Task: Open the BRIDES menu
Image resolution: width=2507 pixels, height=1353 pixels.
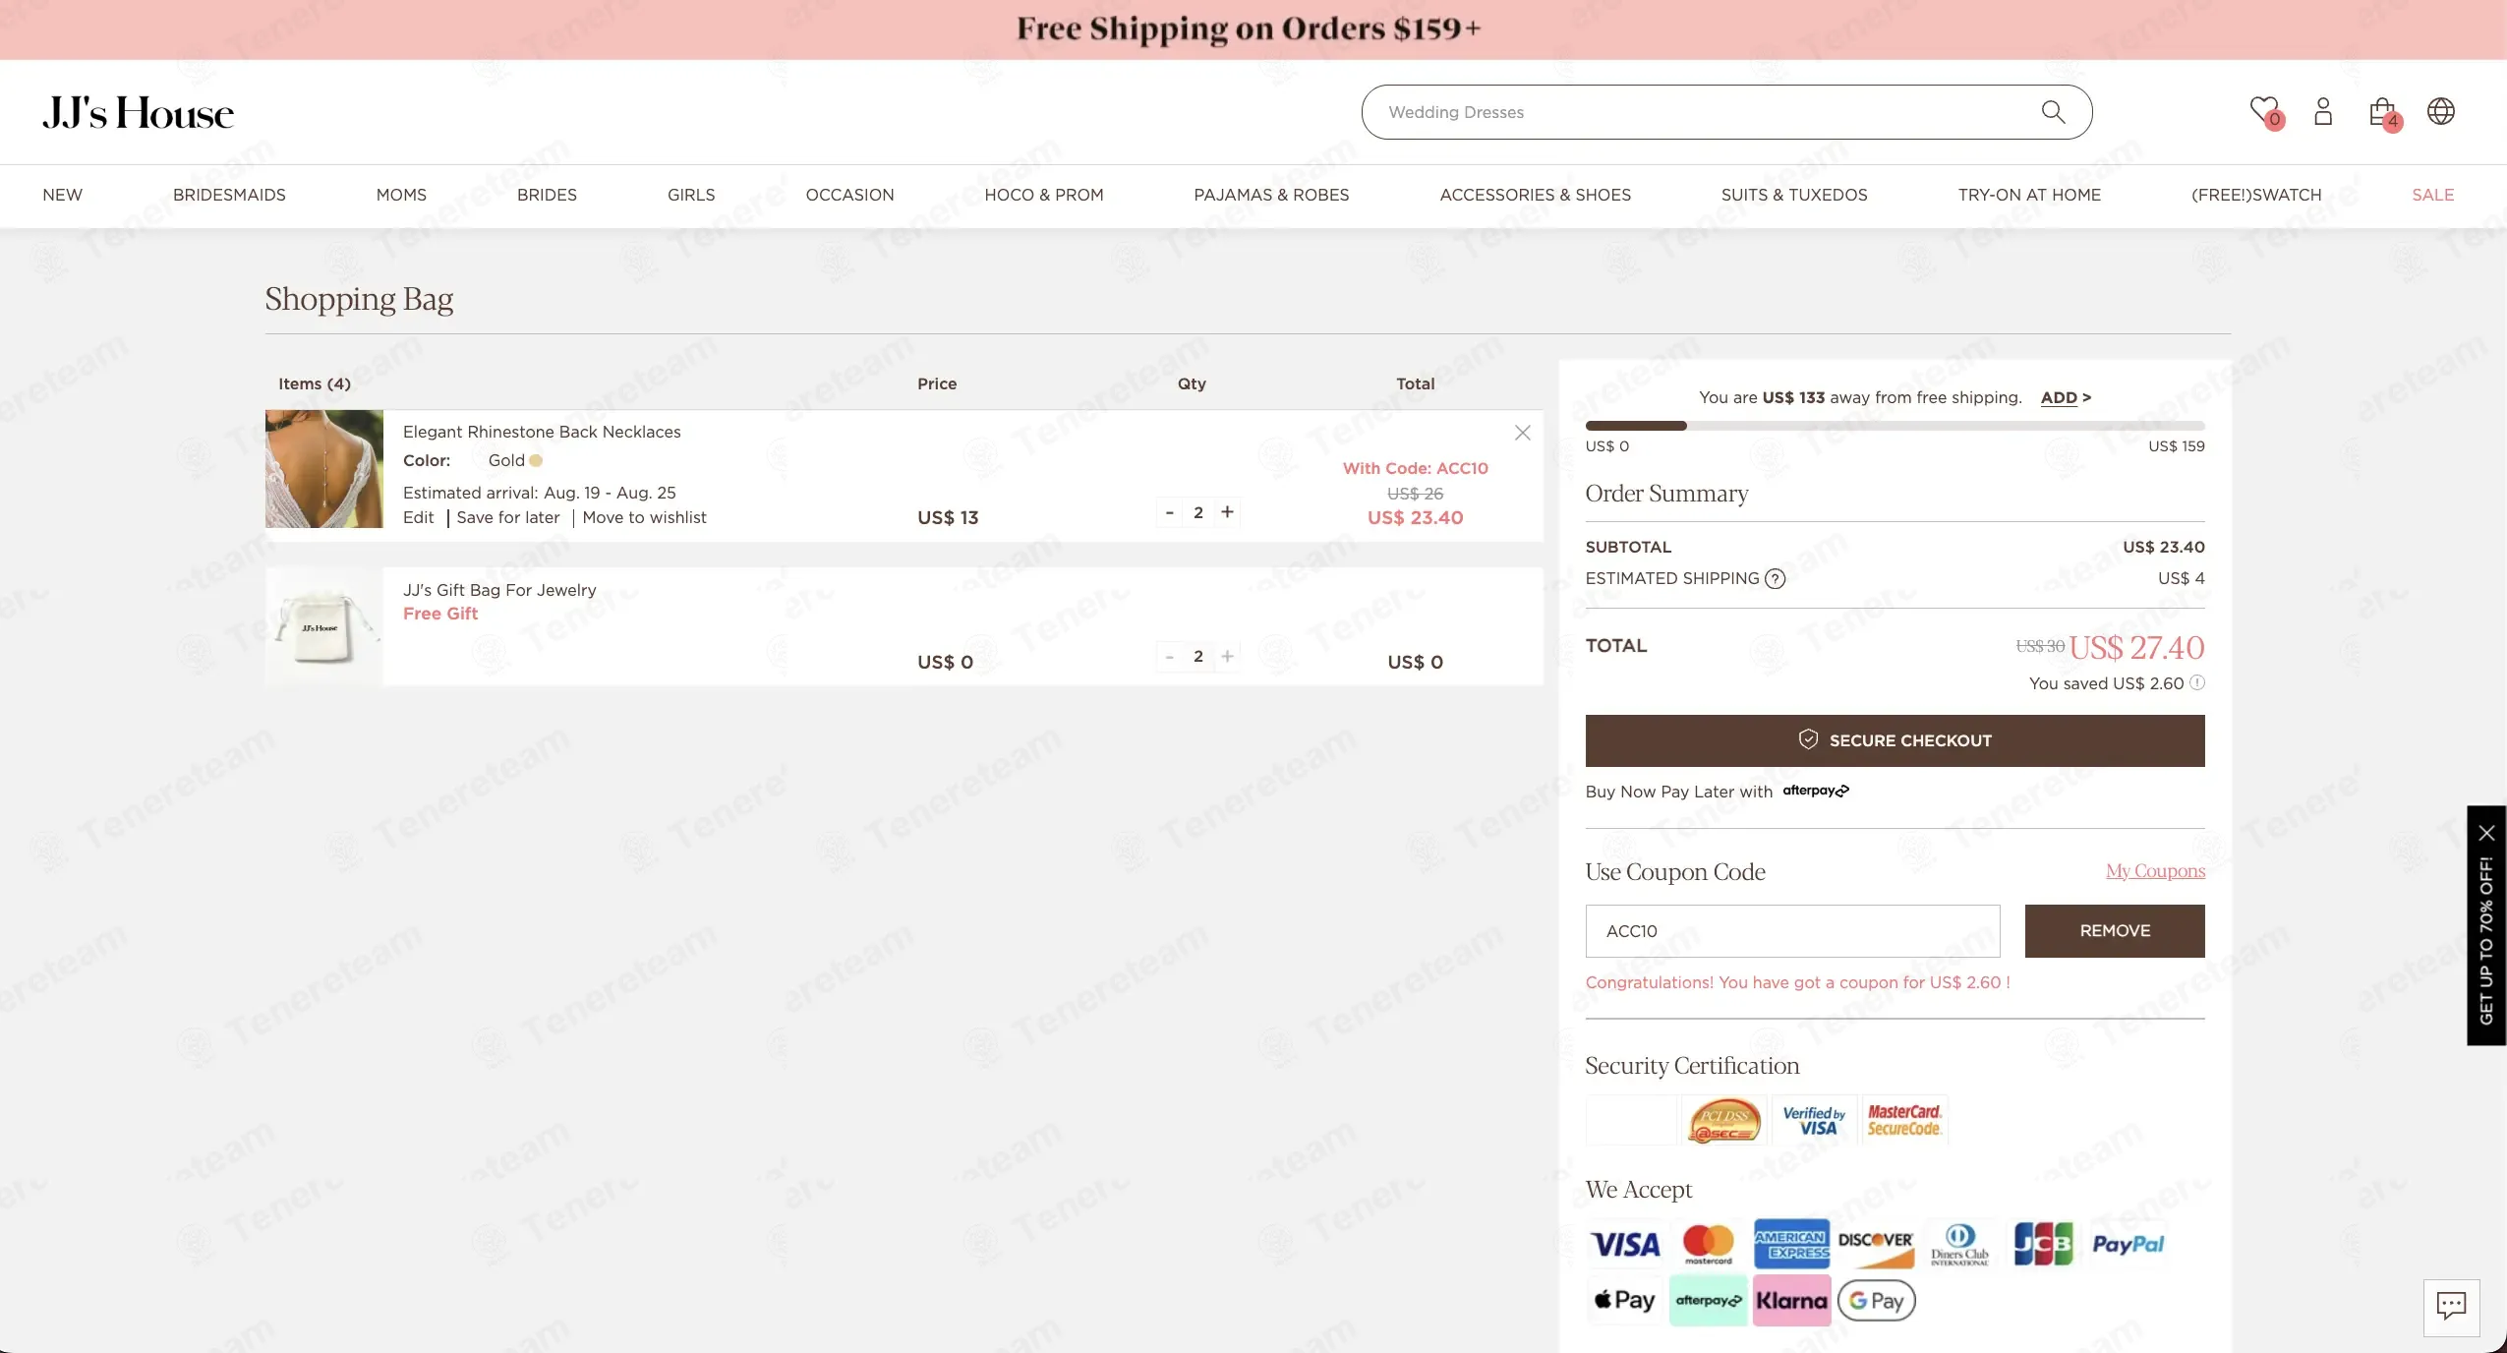Action: [x=547, y=195]
